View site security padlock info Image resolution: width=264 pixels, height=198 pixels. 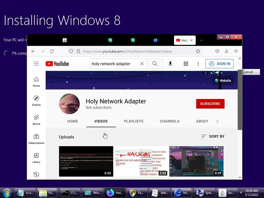point(78,51)
